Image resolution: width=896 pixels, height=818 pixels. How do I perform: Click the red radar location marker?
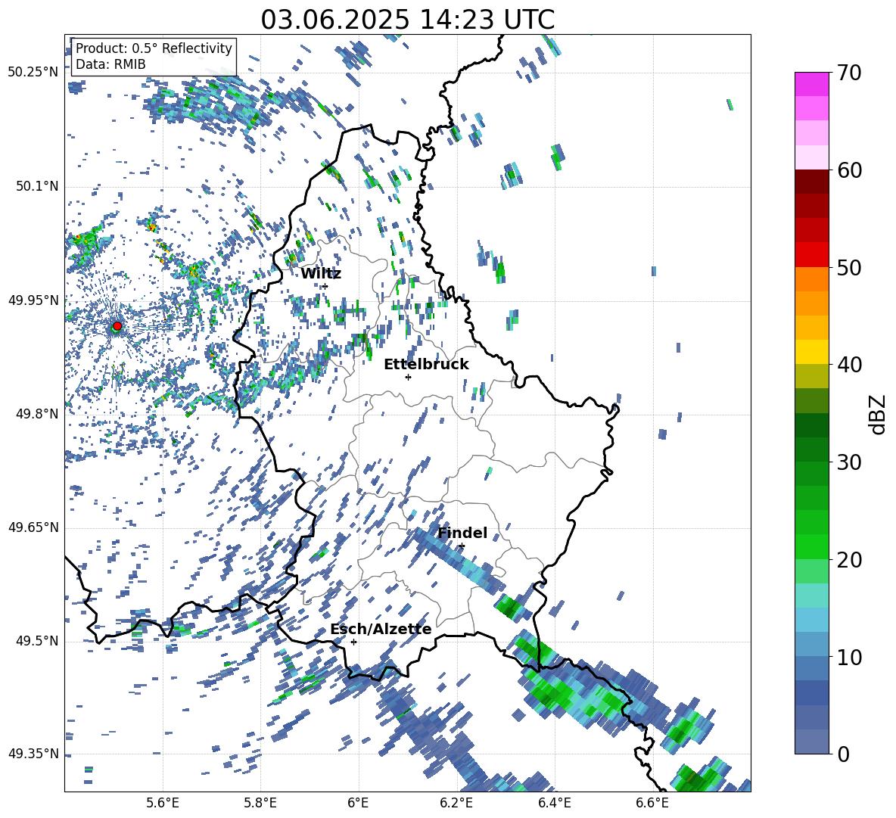tap(117, 326)
